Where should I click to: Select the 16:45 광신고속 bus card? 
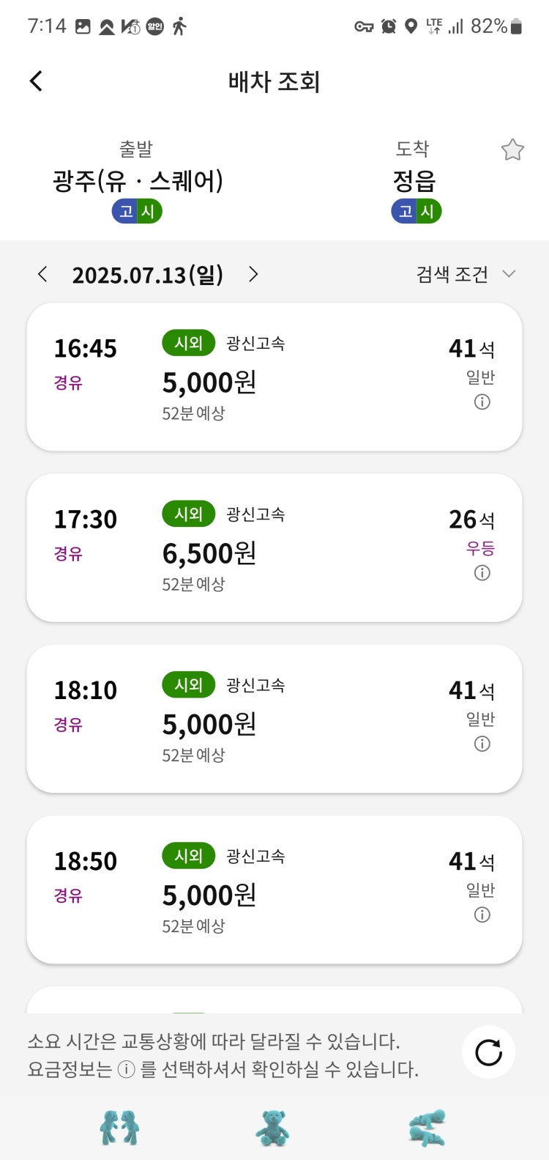click(274, 377)
